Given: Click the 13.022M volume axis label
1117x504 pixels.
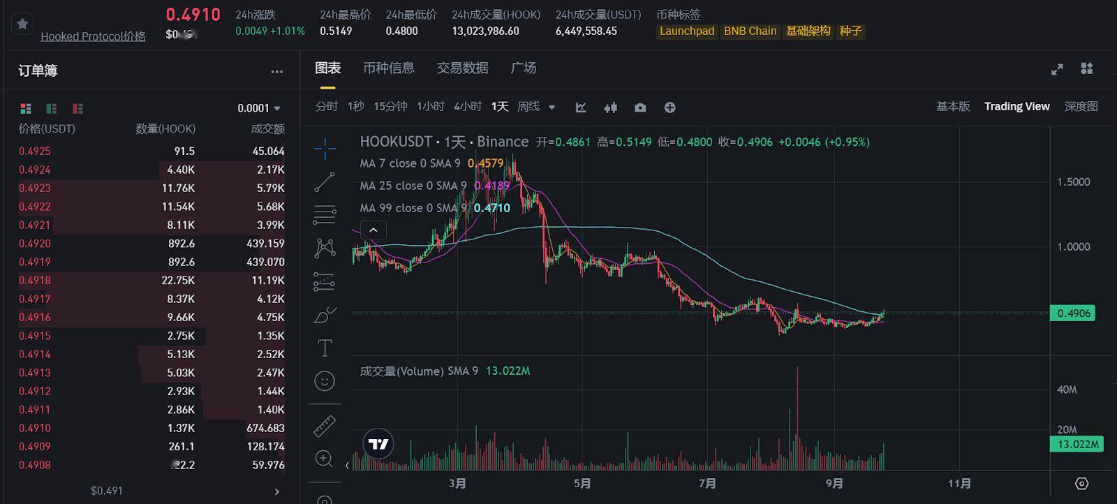Looking at the screenshot, I should pyautogui.click(x=1077, y=444).
